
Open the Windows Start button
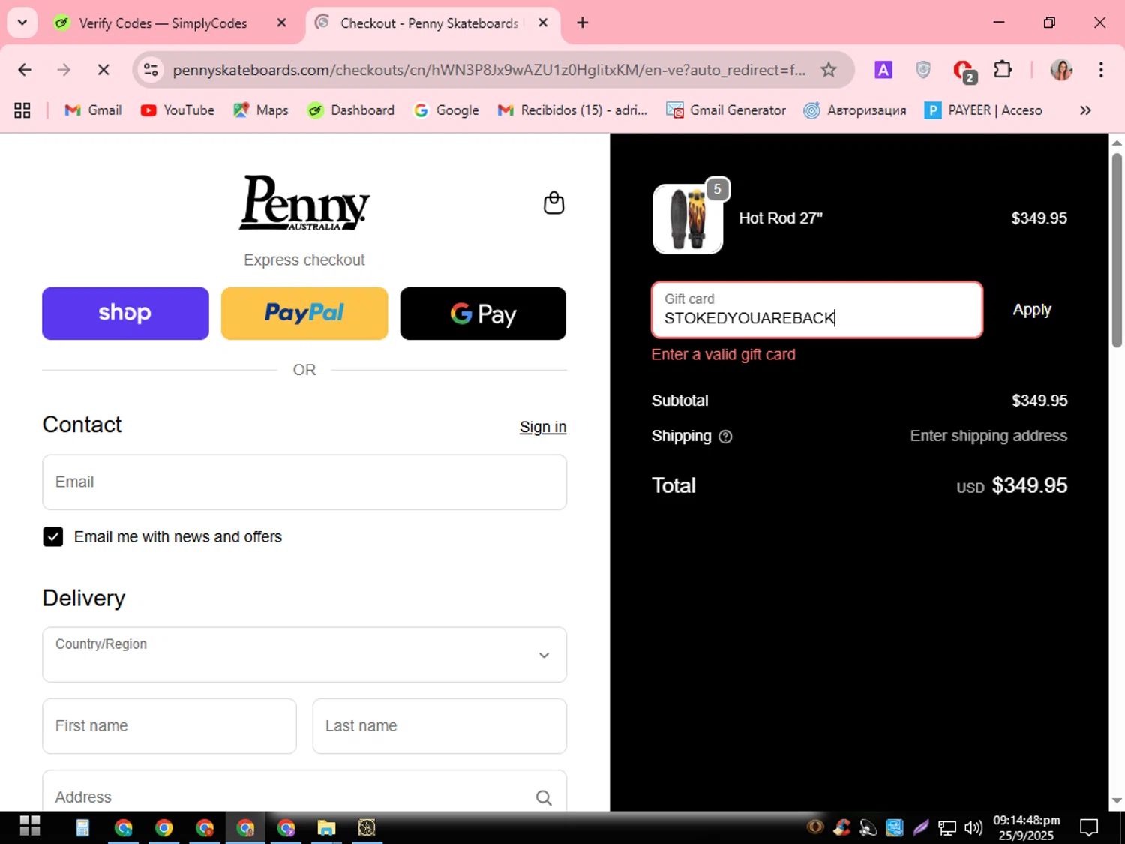click(30, 827)
